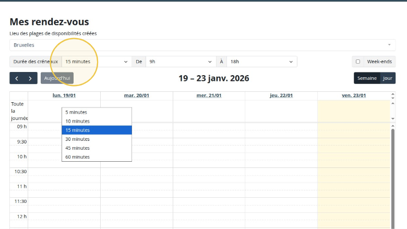Switch to Semaine view
407x229 pixels.
coord(367,78)
